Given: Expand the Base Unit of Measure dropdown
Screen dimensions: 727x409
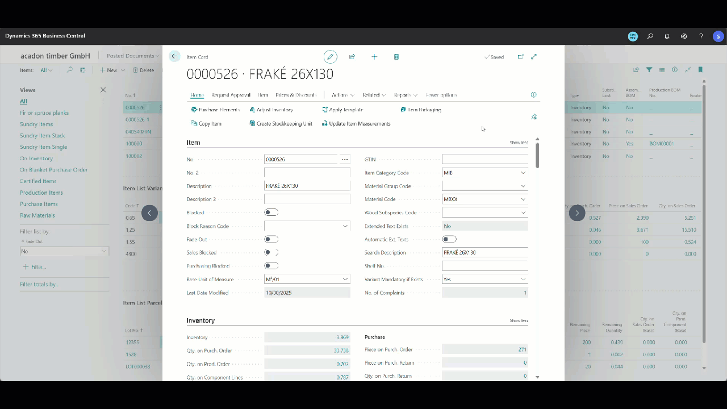Looking at the screenshot, I should pos(345,279).
